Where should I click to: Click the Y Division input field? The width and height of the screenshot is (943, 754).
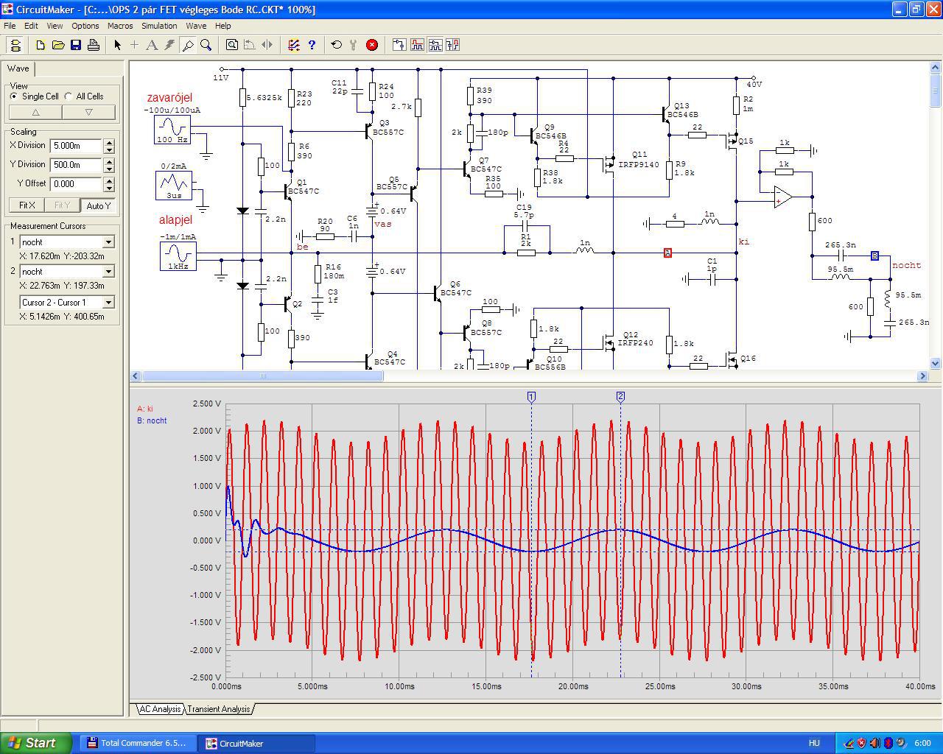point(77,165)
